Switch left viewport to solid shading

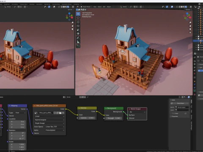pyautogui.click(x=64, y=7)
